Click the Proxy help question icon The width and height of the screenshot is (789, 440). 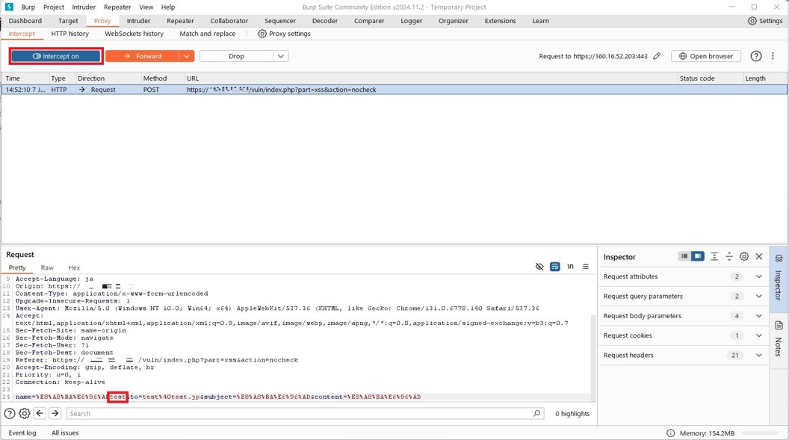(x=756, y=56)
